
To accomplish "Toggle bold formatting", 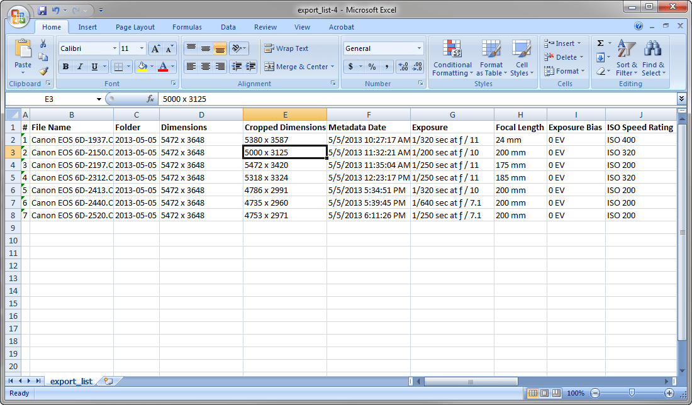I will pos(65,66).
